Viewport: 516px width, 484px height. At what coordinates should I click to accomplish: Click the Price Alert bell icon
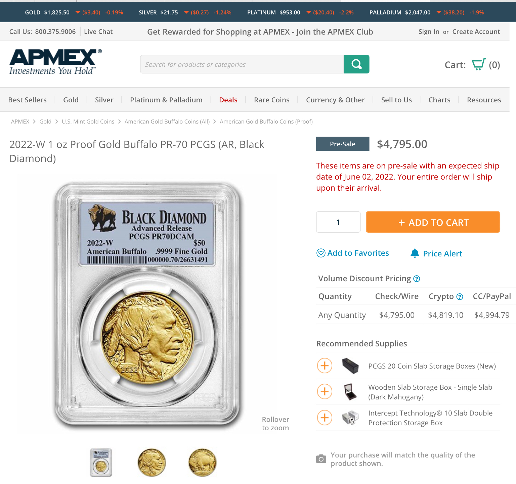(x=415, y=253)
